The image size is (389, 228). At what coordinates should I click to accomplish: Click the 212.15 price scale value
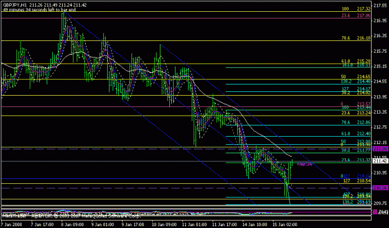[380, 143]
